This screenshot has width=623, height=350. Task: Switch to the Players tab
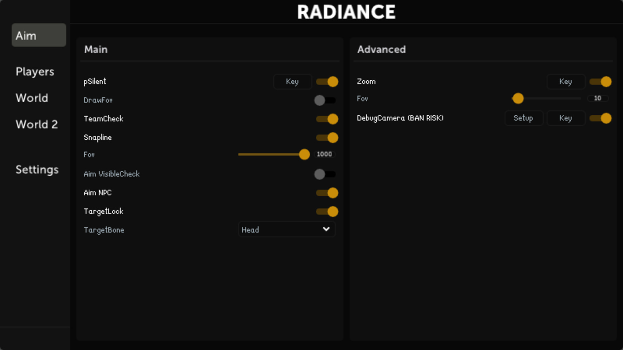[x=35, y=72]
